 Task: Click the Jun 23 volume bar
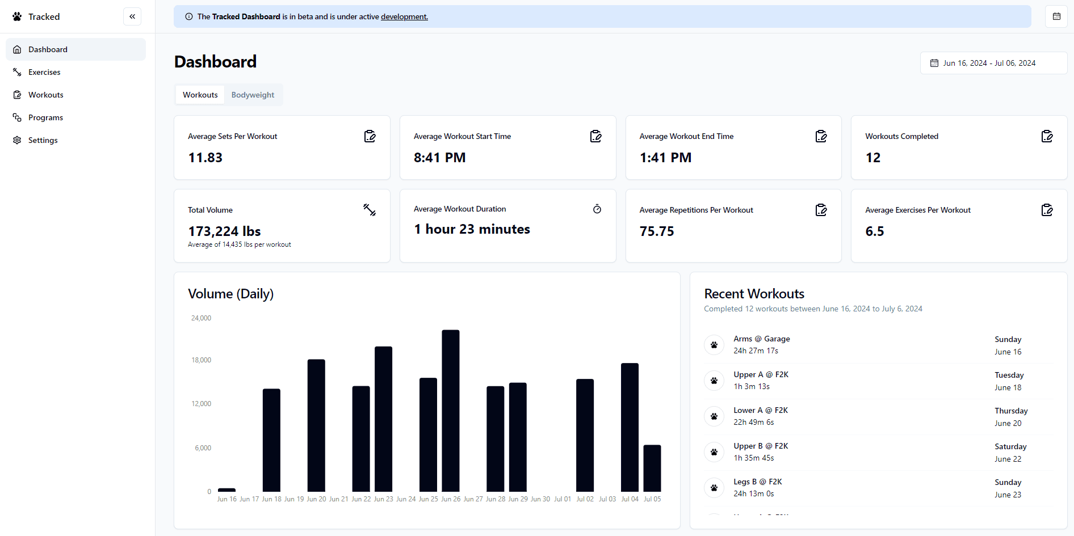384,419
